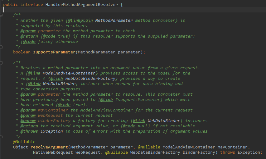Image resolution: width=266 pixels, height=159 pixels.
Task: Click the resolveArgument method name
Action: [49, 147]
